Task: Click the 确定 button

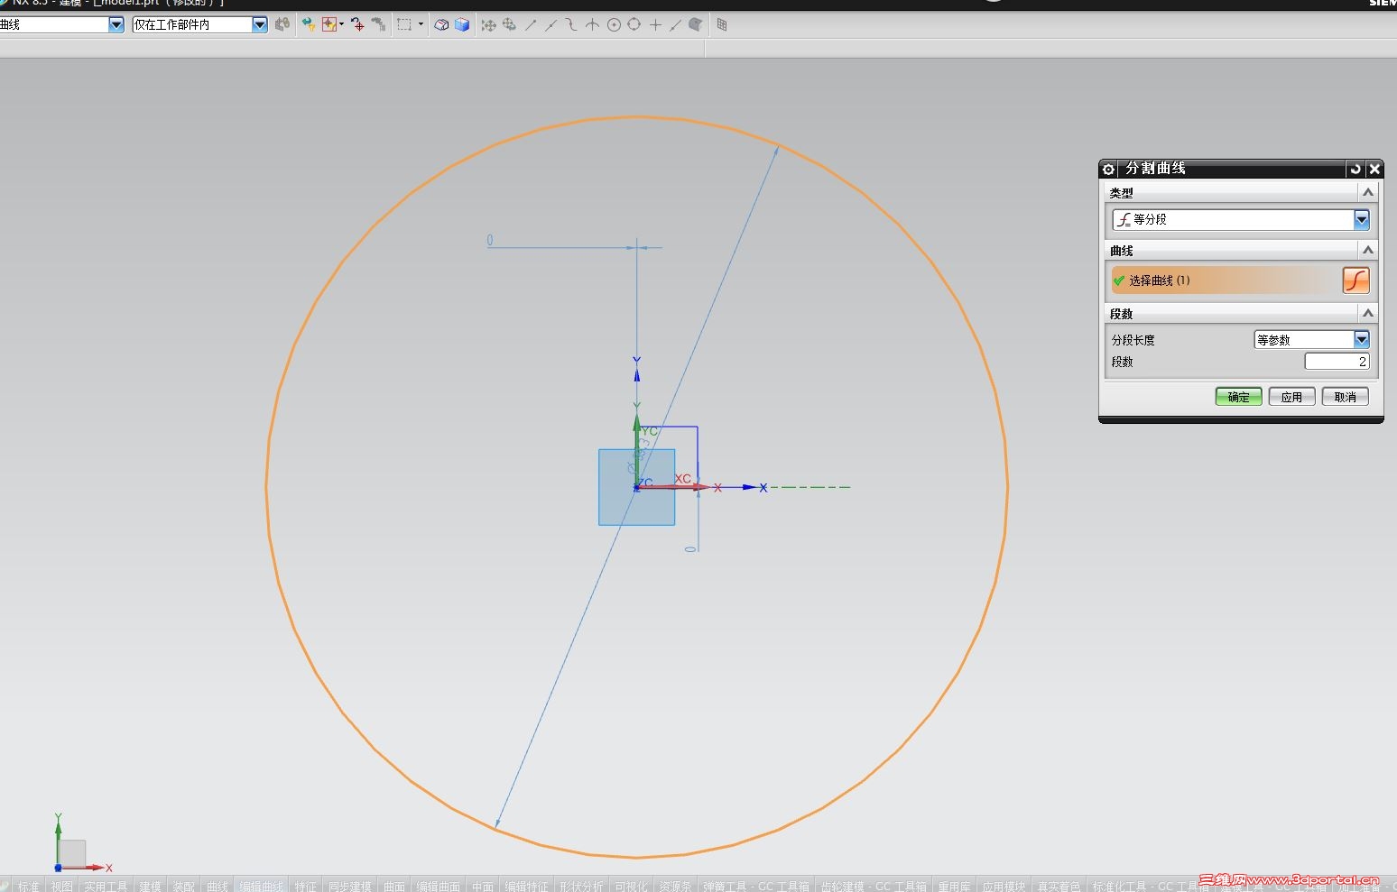Action: (x=1239, y=397)
